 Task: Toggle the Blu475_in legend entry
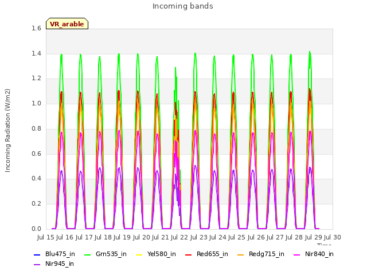[x=54, y=254]
